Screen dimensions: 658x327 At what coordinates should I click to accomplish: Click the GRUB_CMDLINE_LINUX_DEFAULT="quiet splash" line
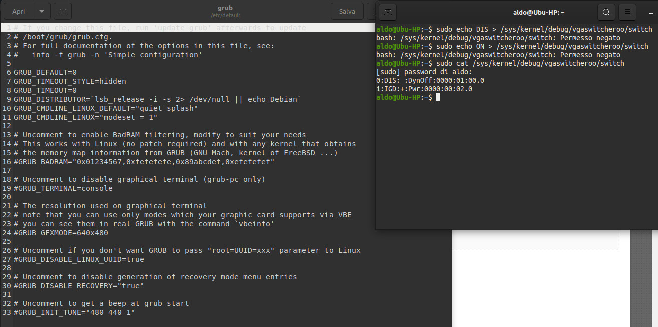pos(106,108)
